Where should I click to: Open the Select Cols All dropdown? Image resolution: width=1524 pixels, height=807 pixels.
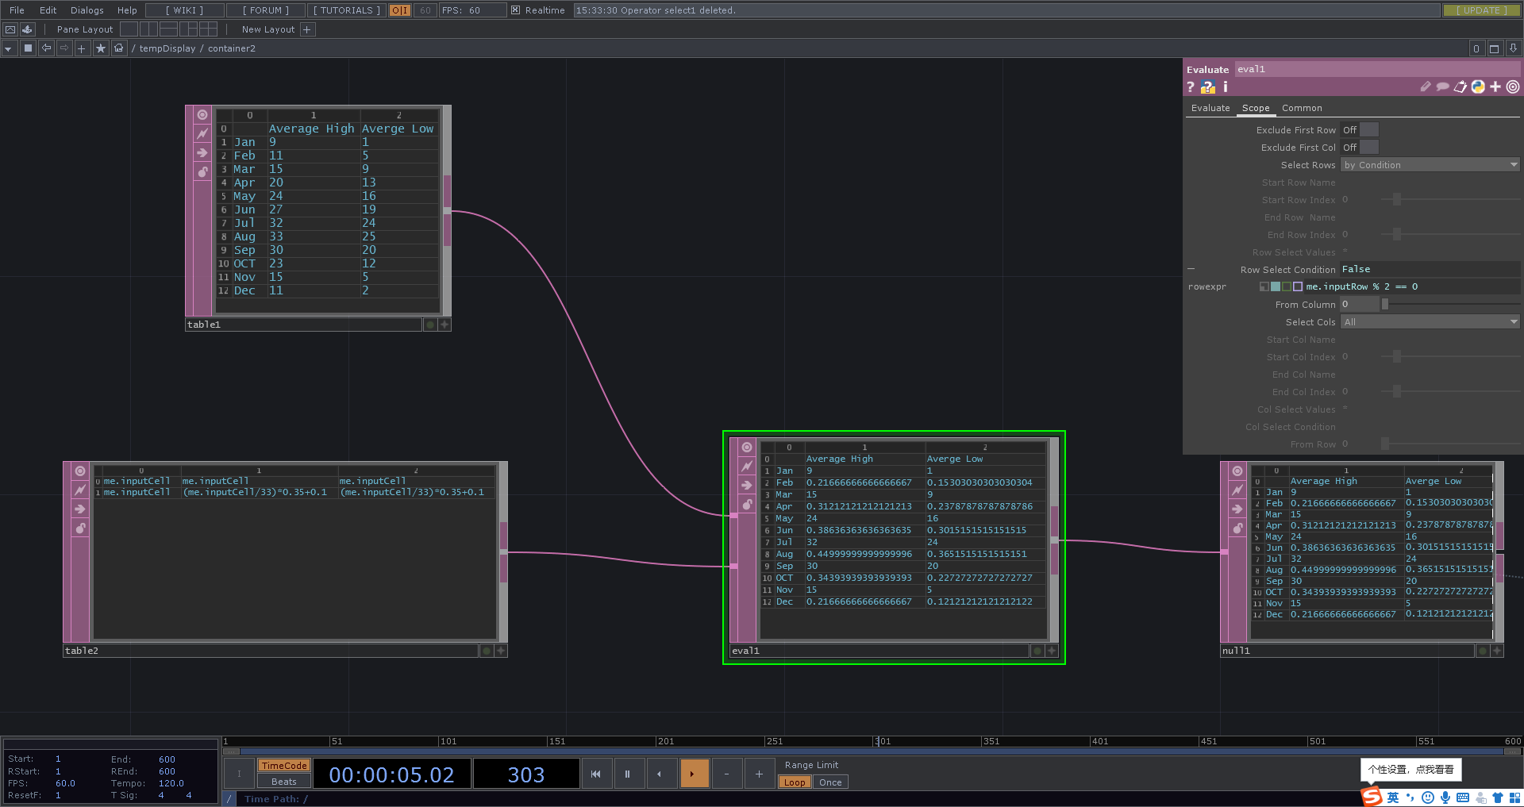click(x=1429, y=321)
